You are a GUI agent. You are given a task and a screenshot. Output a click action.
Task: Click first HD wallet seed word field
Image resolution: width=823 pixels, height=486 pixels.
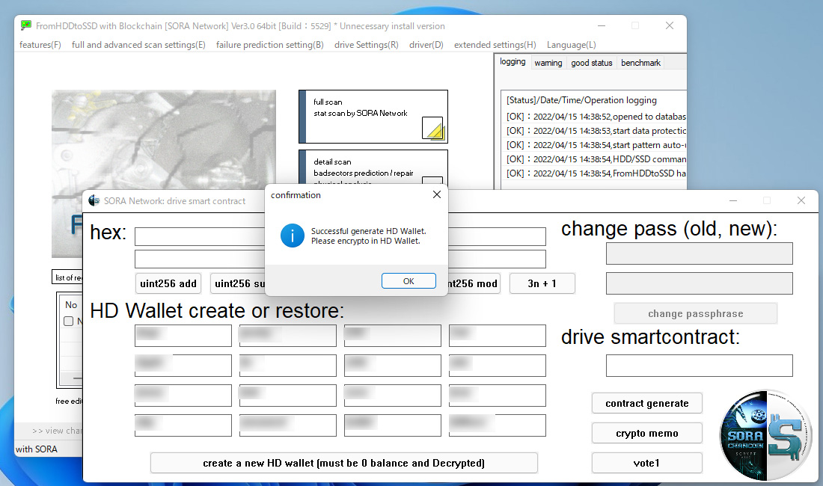183,336
